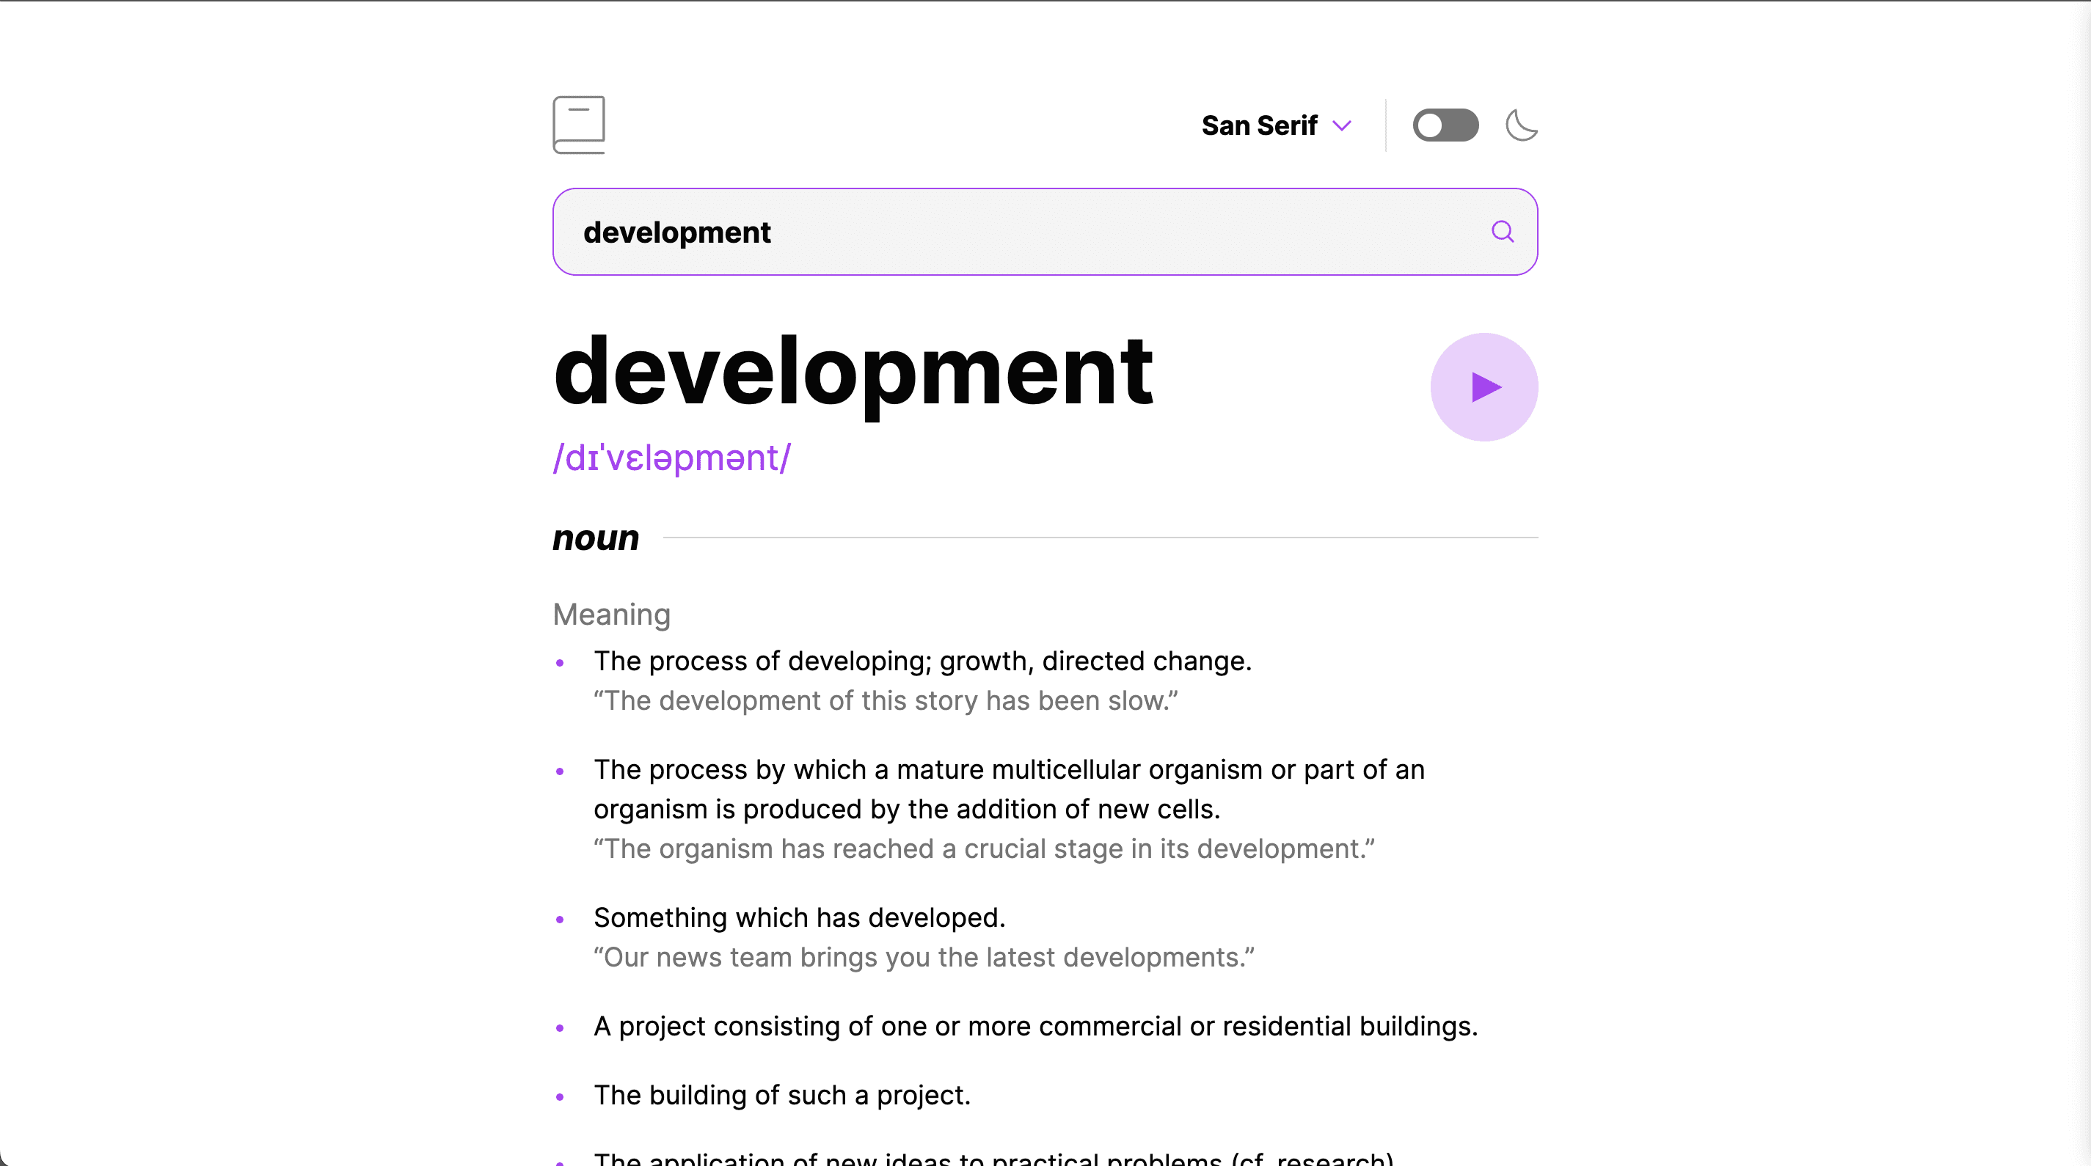Click the definition about growth, directed change
The image size is (2091, 1166).
coord(922,661)
